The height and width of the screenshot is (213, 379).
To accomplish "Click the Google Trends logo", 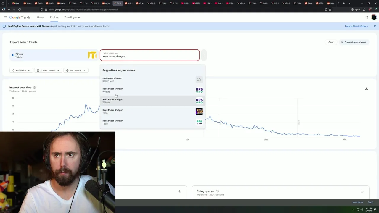I will click(20, 17).
